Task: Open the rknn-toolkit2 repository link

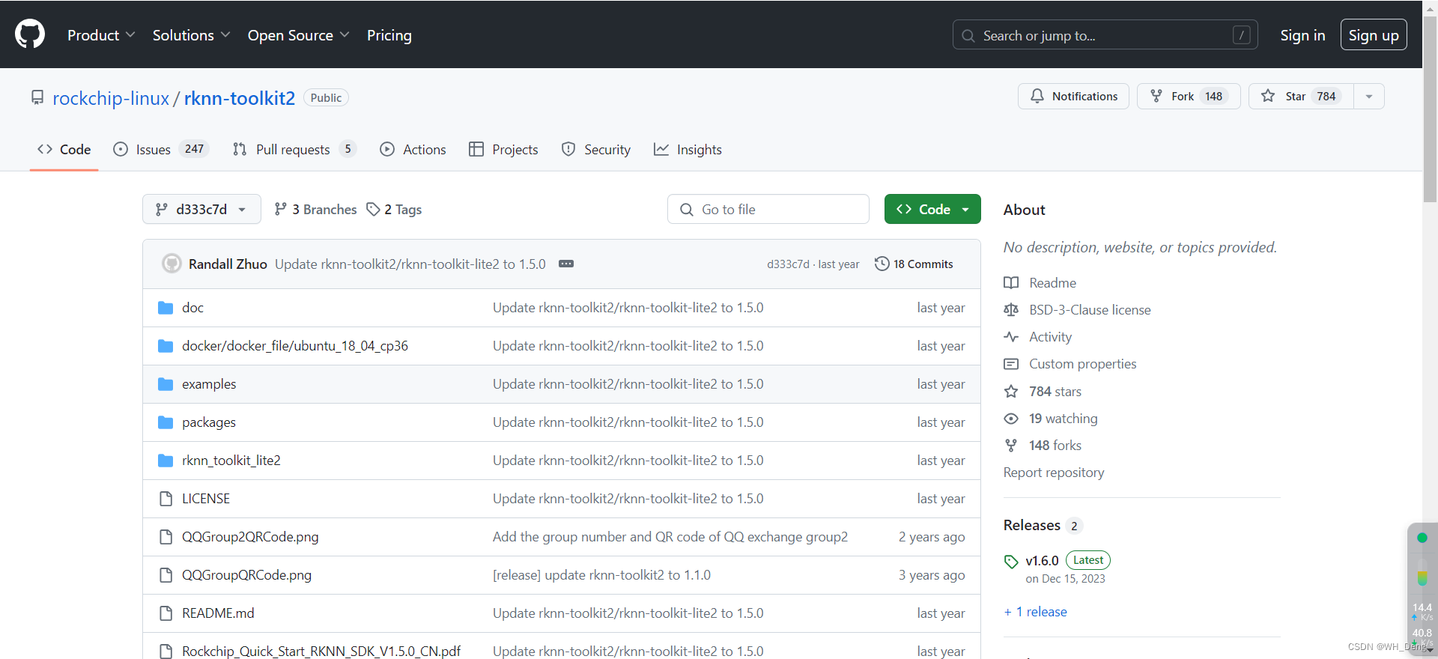Action: tap(240, 98)
